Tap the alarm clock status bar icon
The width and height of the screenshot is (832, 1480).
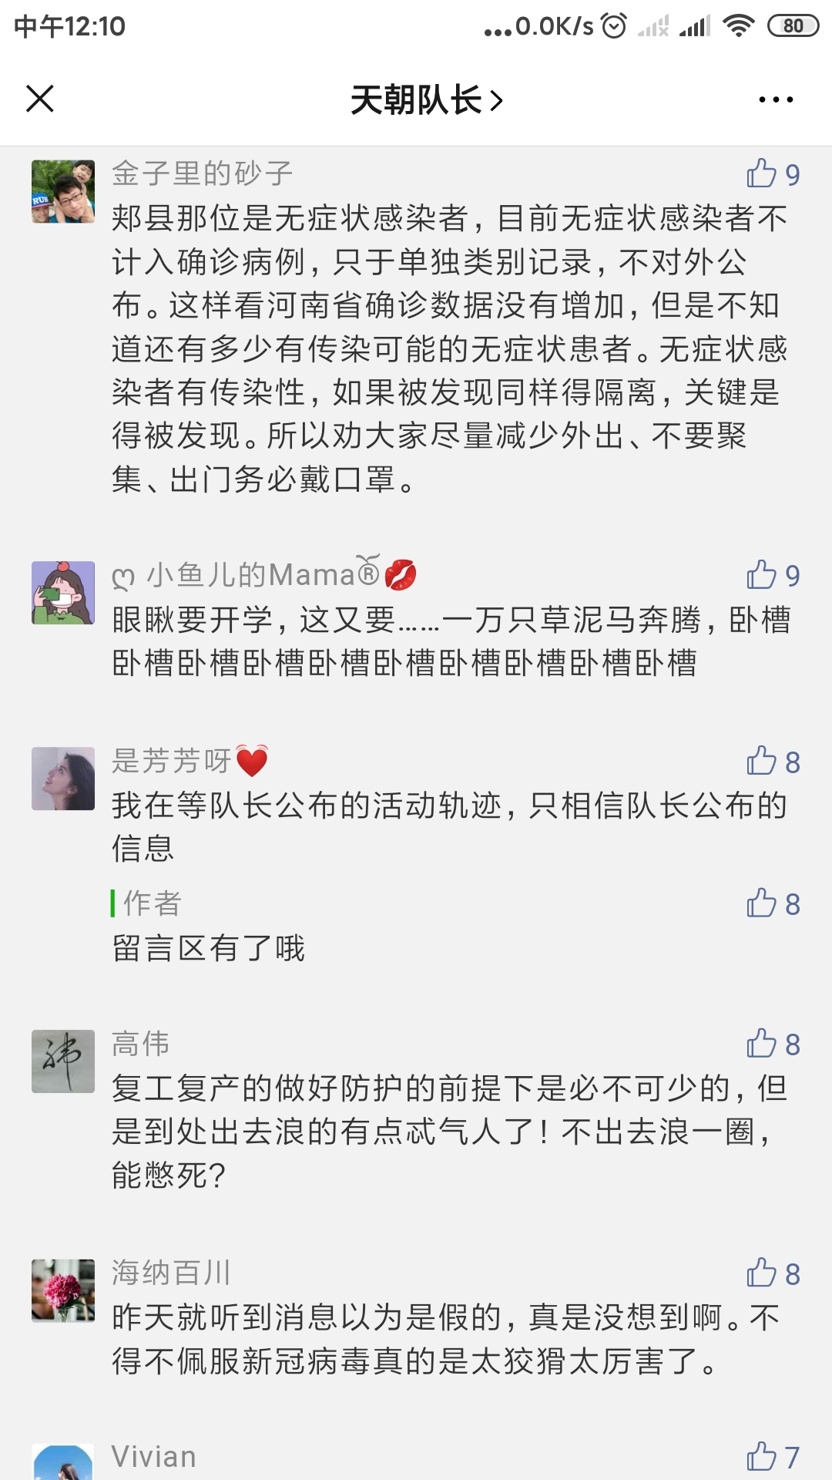[x=614, y=26]
